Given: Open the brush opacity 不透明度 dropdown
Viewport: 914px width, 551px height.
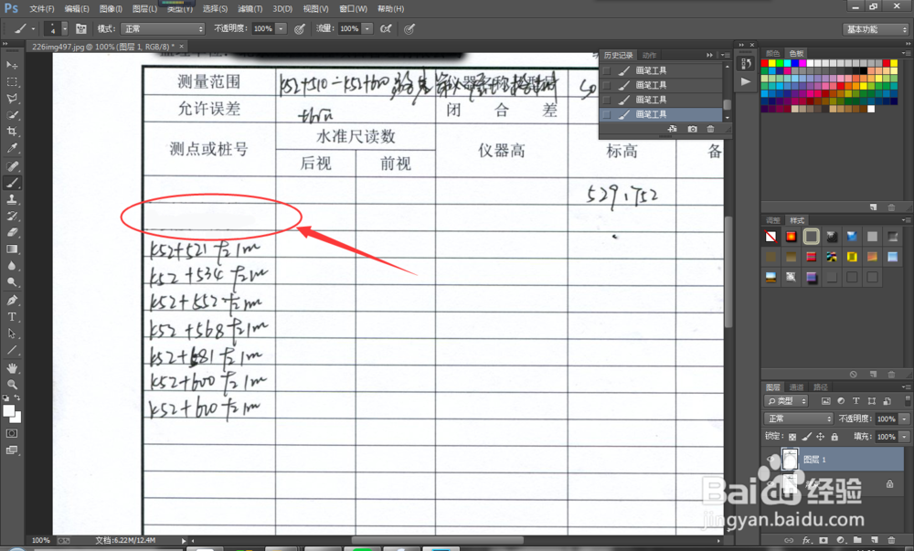Looking at the screenshot, I should pos(279,28).
